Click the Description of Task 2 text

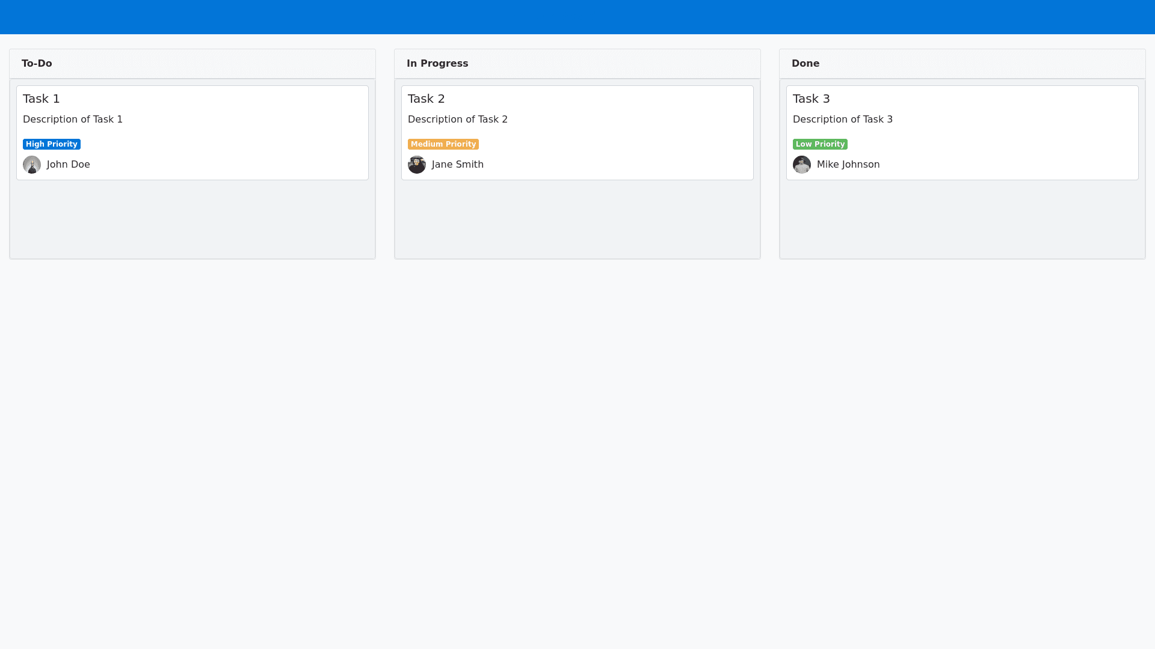coord(458,120)
